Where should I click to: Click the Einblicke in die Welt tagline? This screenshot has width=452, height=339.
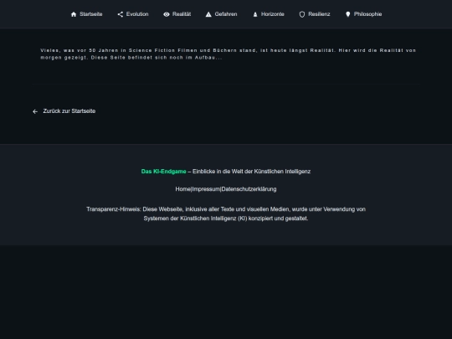[x=251, y=172]
